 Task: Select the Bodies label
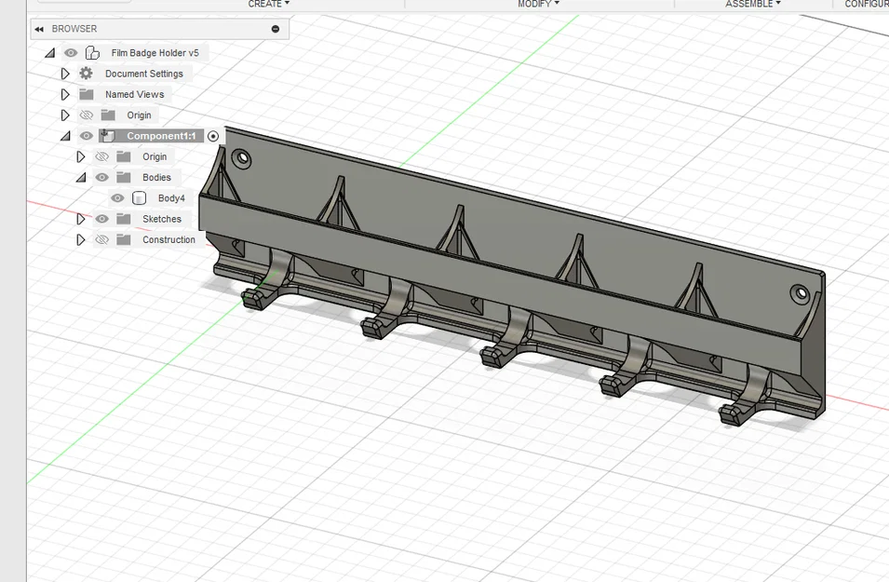[156, 178]
